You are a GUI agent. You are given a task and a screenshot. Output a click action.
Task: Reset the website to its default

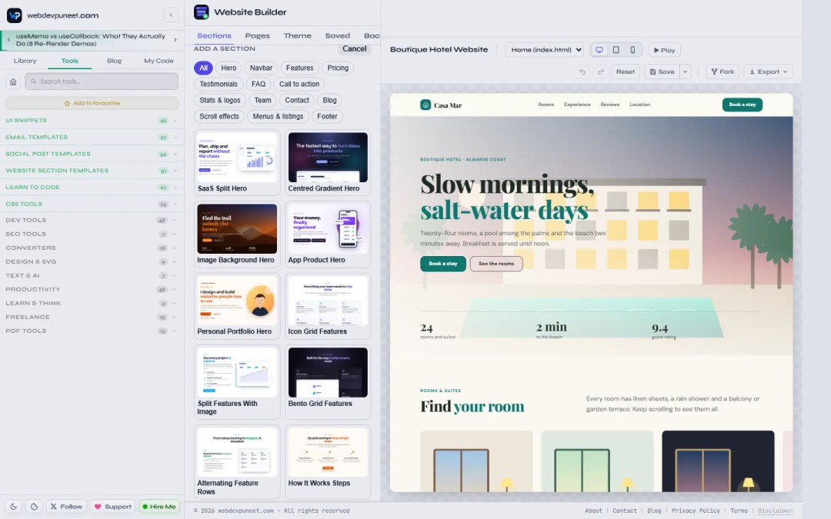[x=626, y=72]
